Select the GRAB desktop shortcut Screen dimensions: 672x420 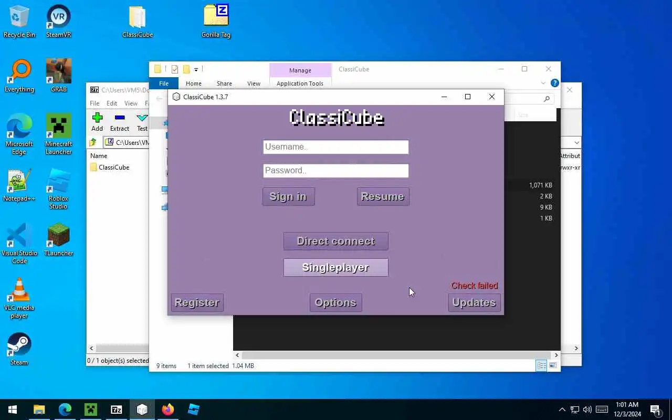point(58,76)
